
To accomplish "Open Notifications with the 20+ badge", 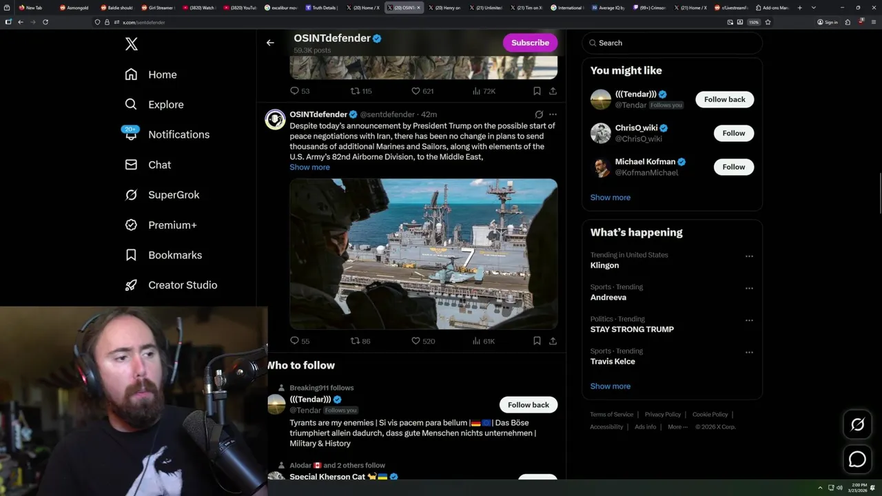I will pyautogui.click(x=166, y=134).
